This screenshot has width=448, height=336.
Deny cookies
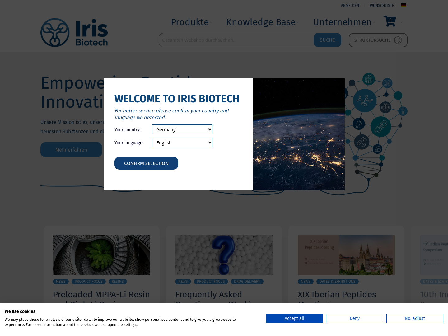355,318
